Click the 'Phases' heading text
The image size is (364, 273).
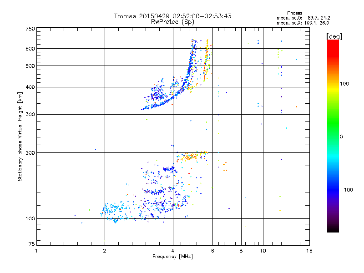point(294,13)
